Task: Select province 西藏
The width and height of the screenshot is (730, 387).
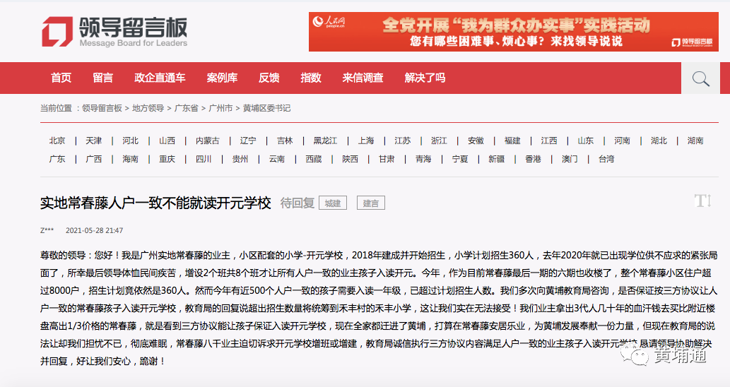Action: (314, 159)
